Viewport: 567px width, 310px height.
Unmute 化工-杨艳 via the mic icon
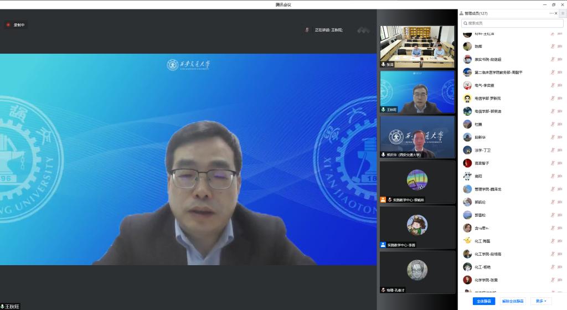pyautogui.click(x=552, y=267)
